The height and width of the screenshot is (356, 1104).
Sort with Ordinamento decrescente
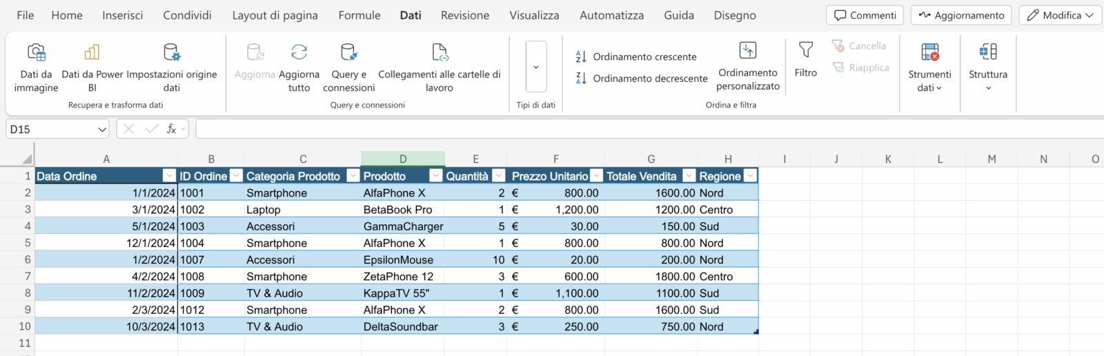642,79
